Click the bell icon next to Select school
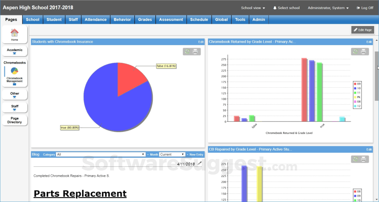Viewport: 379px width, 202px height. coord(275,8)
